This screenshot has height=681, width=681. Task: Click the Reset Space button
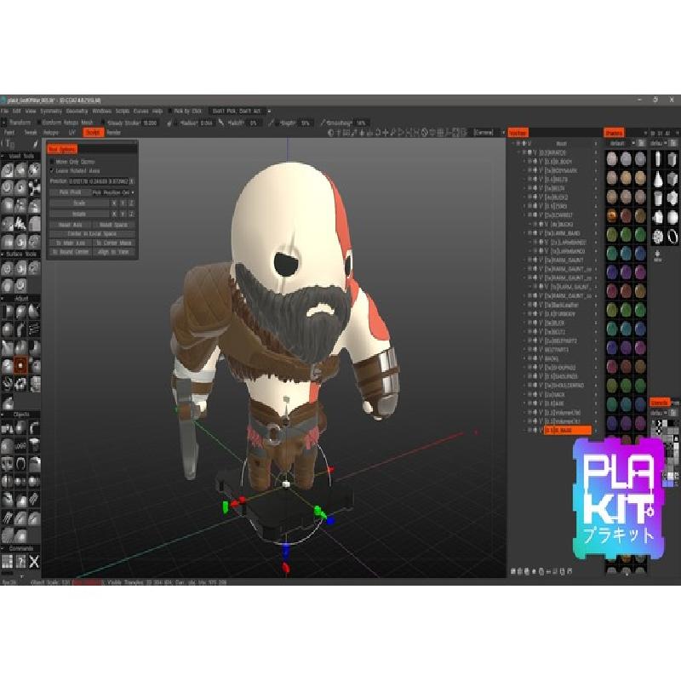[113, 225]
